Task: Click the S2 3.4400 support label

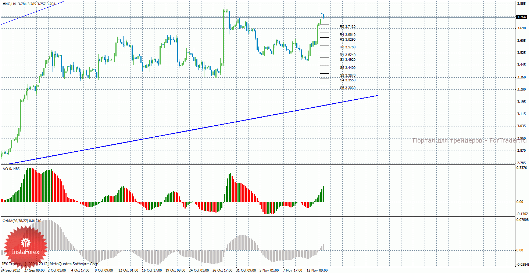Action: 347,68
